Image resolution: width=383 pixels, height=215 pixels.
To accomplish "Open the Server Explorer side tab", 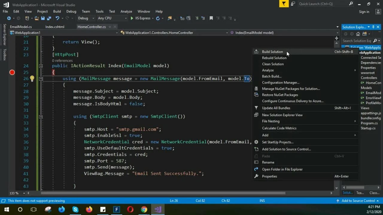I will 4,35.
